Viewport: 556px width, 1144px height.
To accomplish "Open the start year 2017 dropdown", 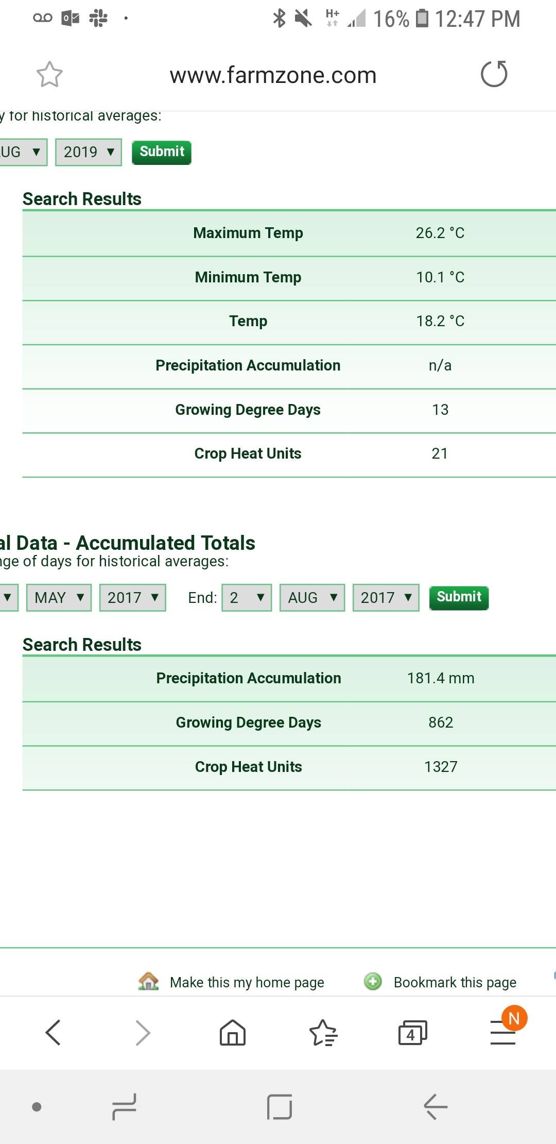I will click(x=133, y=598).
